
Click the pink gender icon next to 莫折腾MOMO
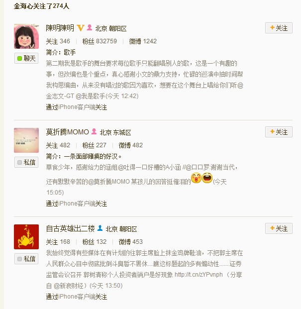coord(94,131)
